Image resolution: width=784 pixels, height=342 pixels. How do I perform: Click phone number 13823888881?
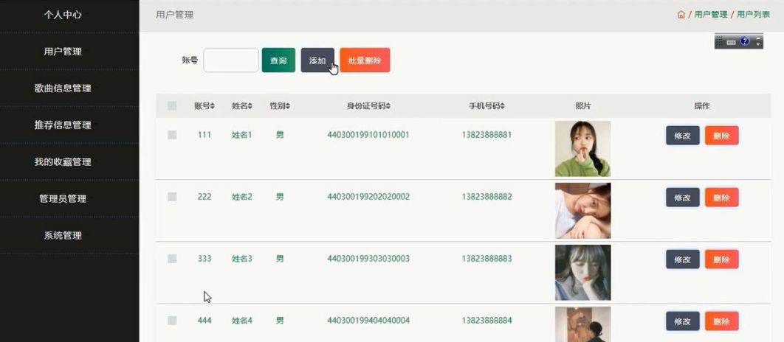coord(486,135)
